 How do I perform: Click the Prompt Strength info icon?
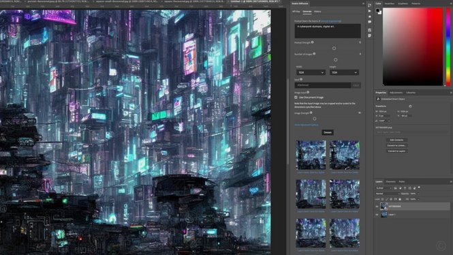(x=312, y=42)
